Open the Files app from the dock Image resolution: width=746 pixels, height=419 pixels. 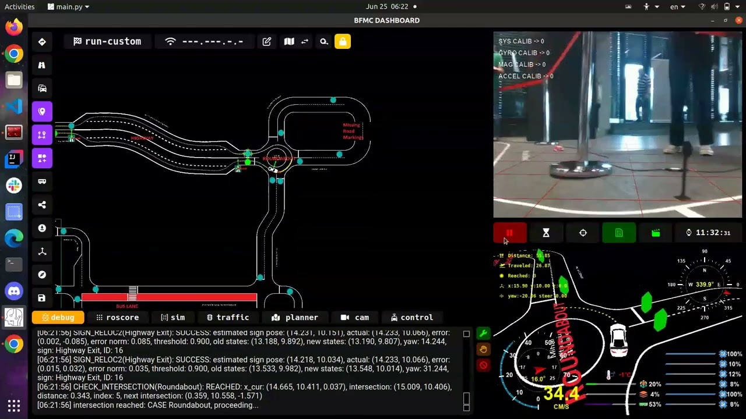click(x=14, y=80)
